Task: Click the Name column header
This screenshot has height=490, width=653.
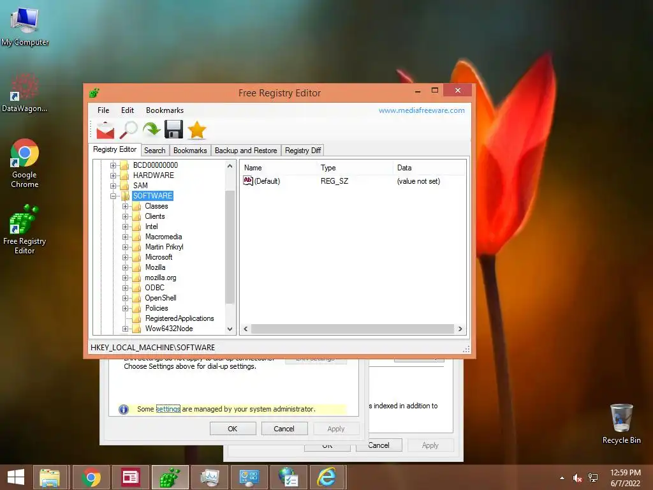Action: click(x=279, y=168)
